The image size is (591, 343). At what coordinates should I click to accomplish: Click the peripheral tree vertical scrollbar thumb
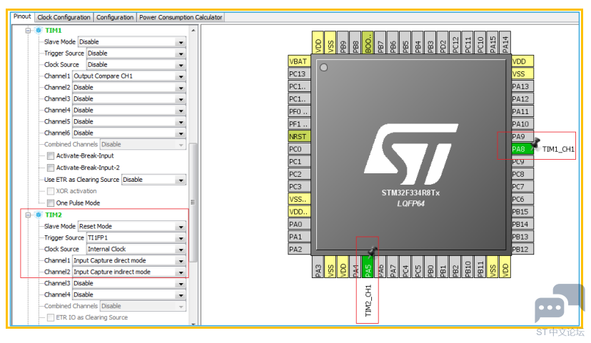coord(193,203)
